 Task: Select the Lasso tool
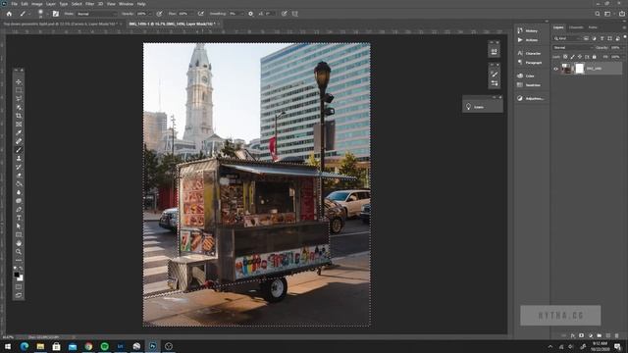click(19, 98)
